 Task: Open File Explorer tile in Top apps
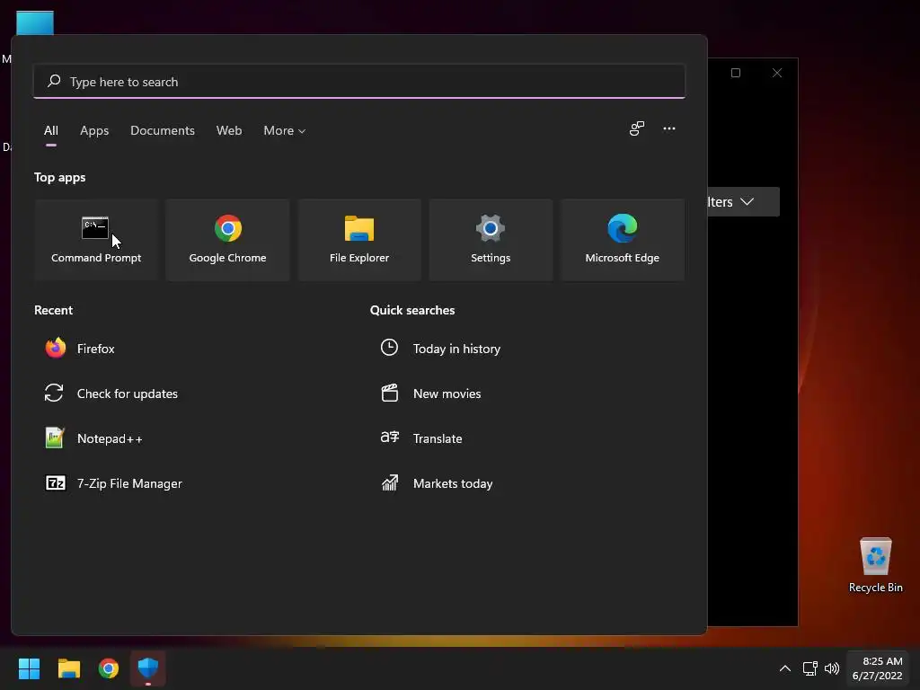[x=359, y=239]
